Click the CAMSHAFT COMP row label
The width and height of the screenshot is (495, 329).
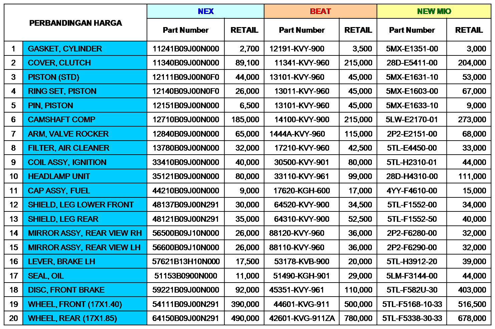coord(85,120)
